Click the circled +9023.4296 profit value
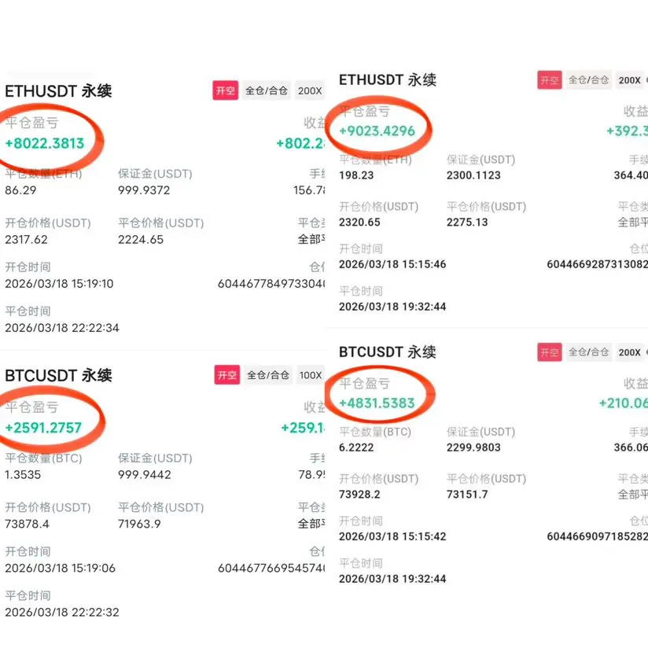648x648 pixels. pos(377,131)
